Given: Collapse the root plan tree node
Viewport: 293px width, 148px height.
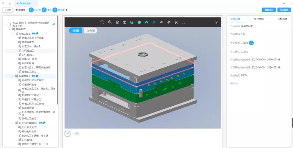Looking at the screenshot, I should click(7, 24).
